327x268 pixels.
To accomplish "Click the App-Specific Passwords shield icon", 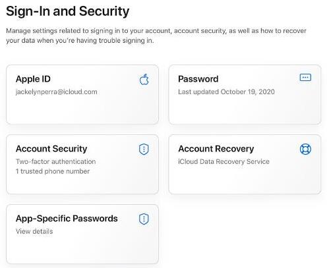I will tap(144, 219).
